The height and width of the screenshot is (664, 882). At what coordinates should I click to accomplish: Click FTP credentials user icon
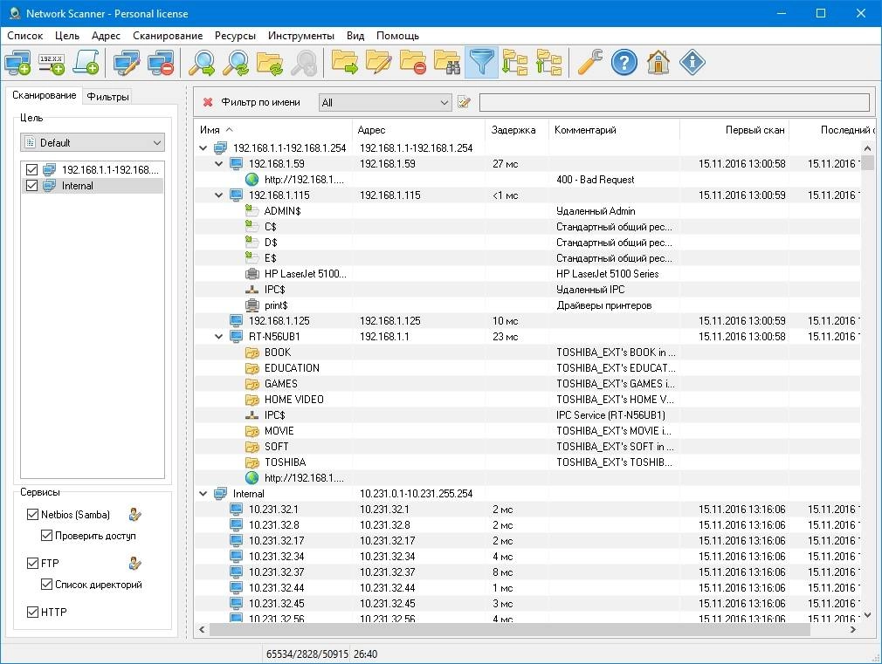click(x=135, y=563)
